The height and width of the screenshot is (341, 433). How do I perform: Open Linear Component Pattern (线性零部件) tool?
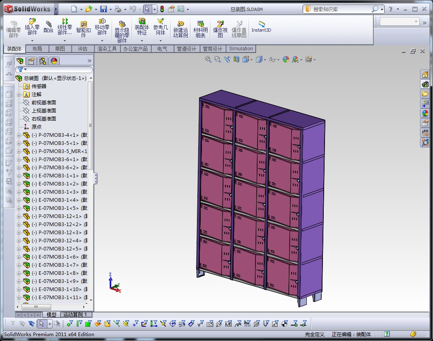[x=65, y=26]
